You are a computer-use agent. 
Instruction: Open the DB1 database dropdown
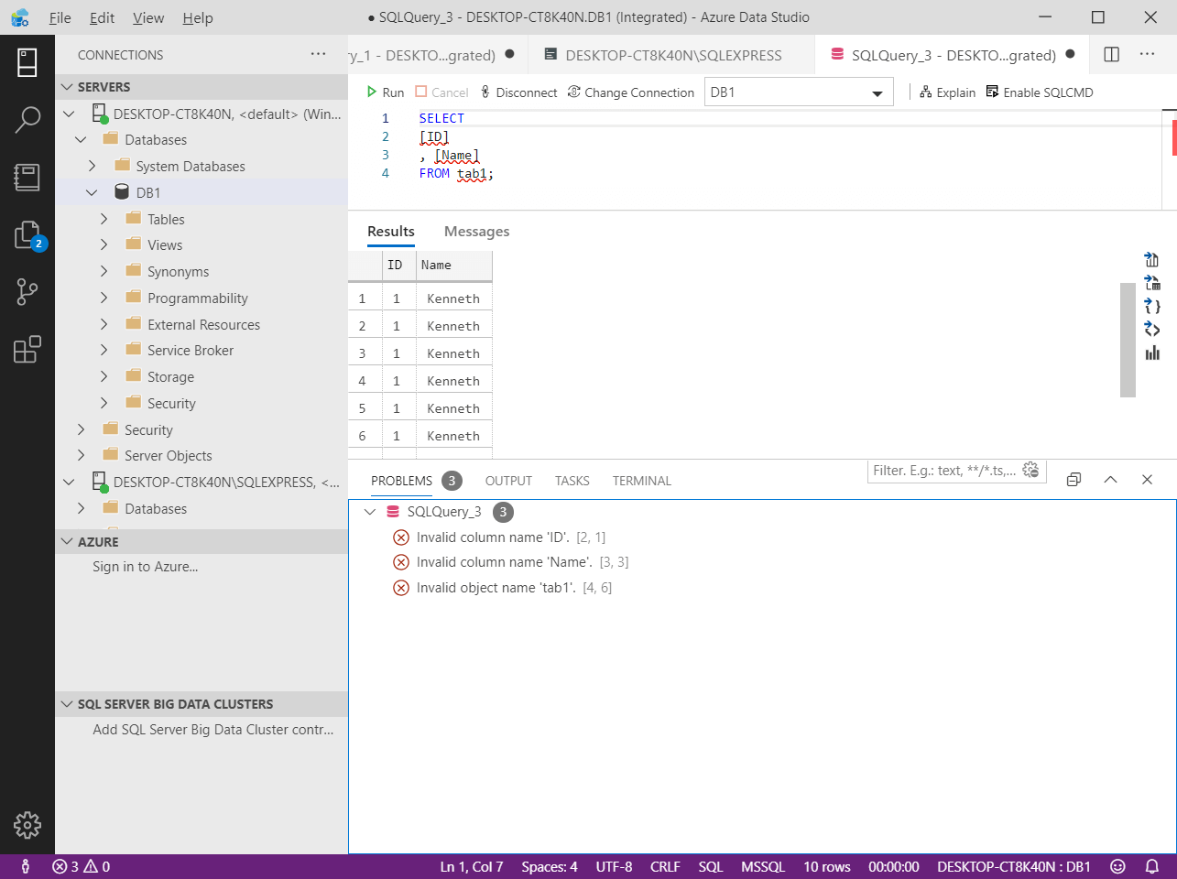799,92
